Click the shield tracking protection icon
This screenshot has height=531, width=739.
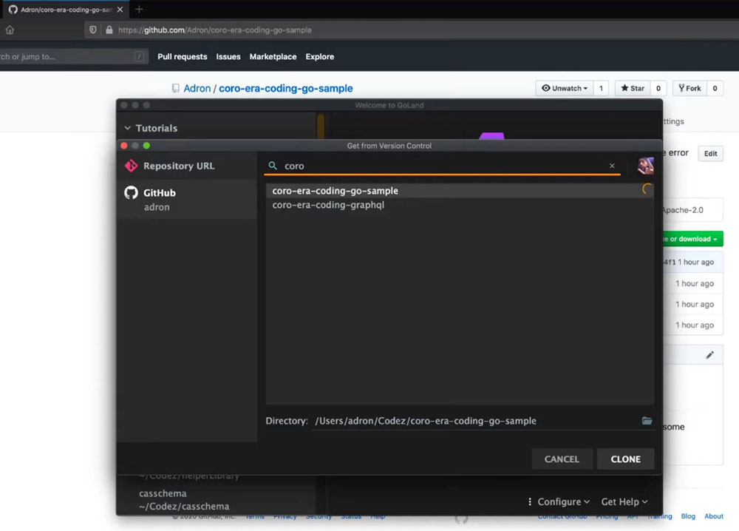tap(93, 30)
